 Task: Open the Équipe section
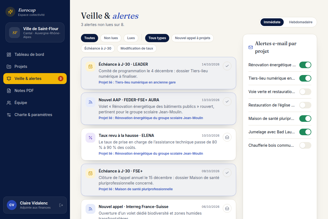[x=35, y=103]
